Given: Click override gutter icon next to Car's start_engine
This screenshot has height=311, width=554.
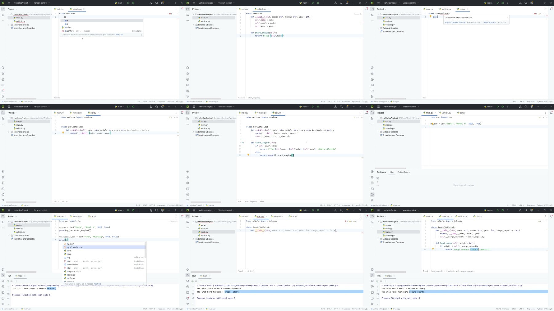Looking at the screenshot, I should [243, 142].
